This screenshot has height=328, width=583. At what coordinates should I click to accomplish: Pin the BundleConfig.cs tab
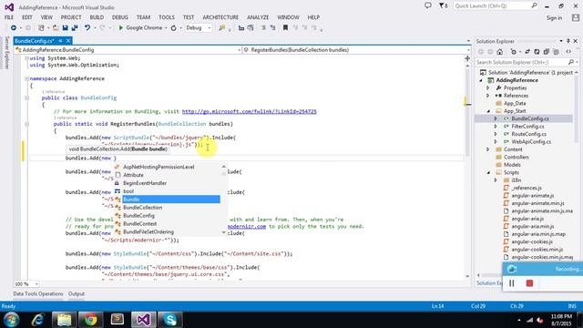point(60,41)
